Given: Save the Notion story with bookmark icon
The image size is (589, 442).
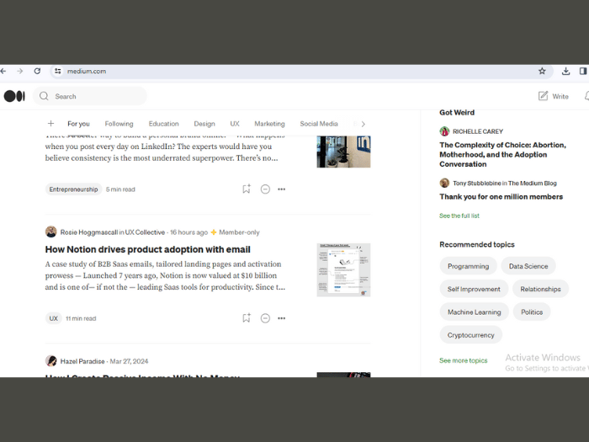Looking at the screenshot, I should click(246, 318).
